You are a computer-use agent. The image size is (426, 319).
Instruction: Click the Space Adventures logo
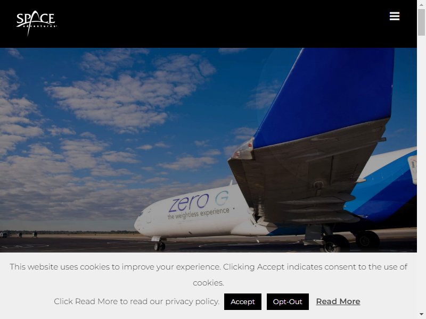click(x=37, y=23)
